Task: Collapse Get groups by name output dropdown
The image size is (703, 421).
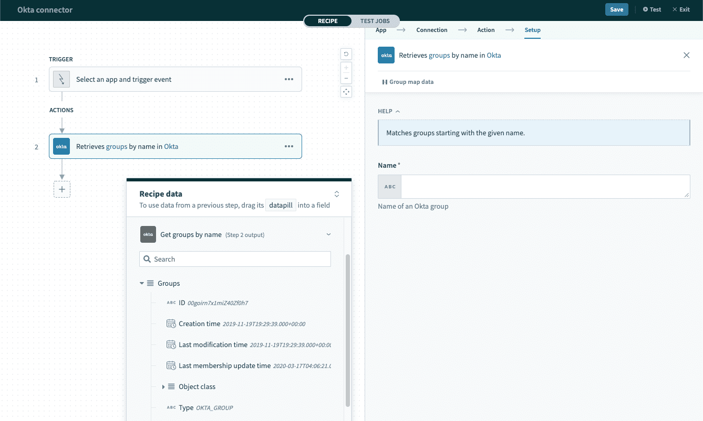Action: [328, 234]
